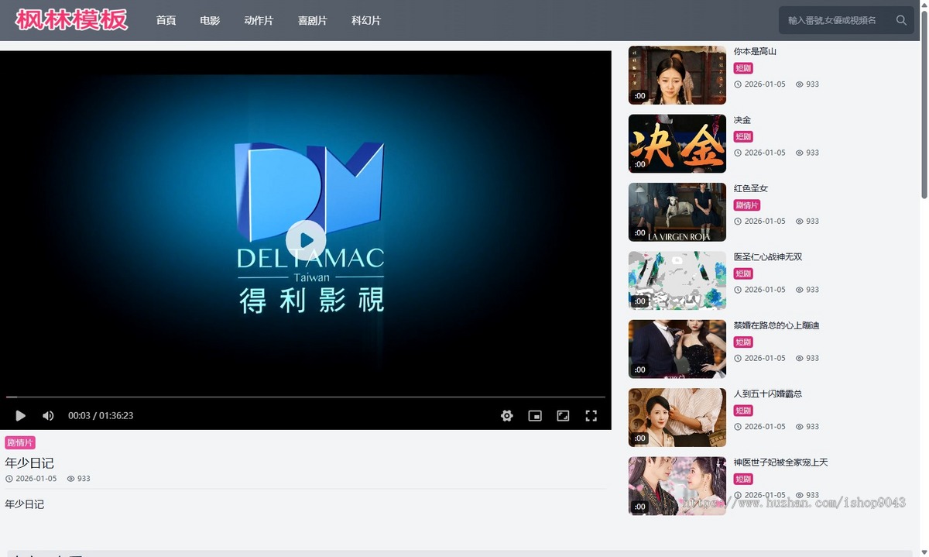
Task: Open video player settings gear
Action: pyautogui.click(x=507, y=416)
